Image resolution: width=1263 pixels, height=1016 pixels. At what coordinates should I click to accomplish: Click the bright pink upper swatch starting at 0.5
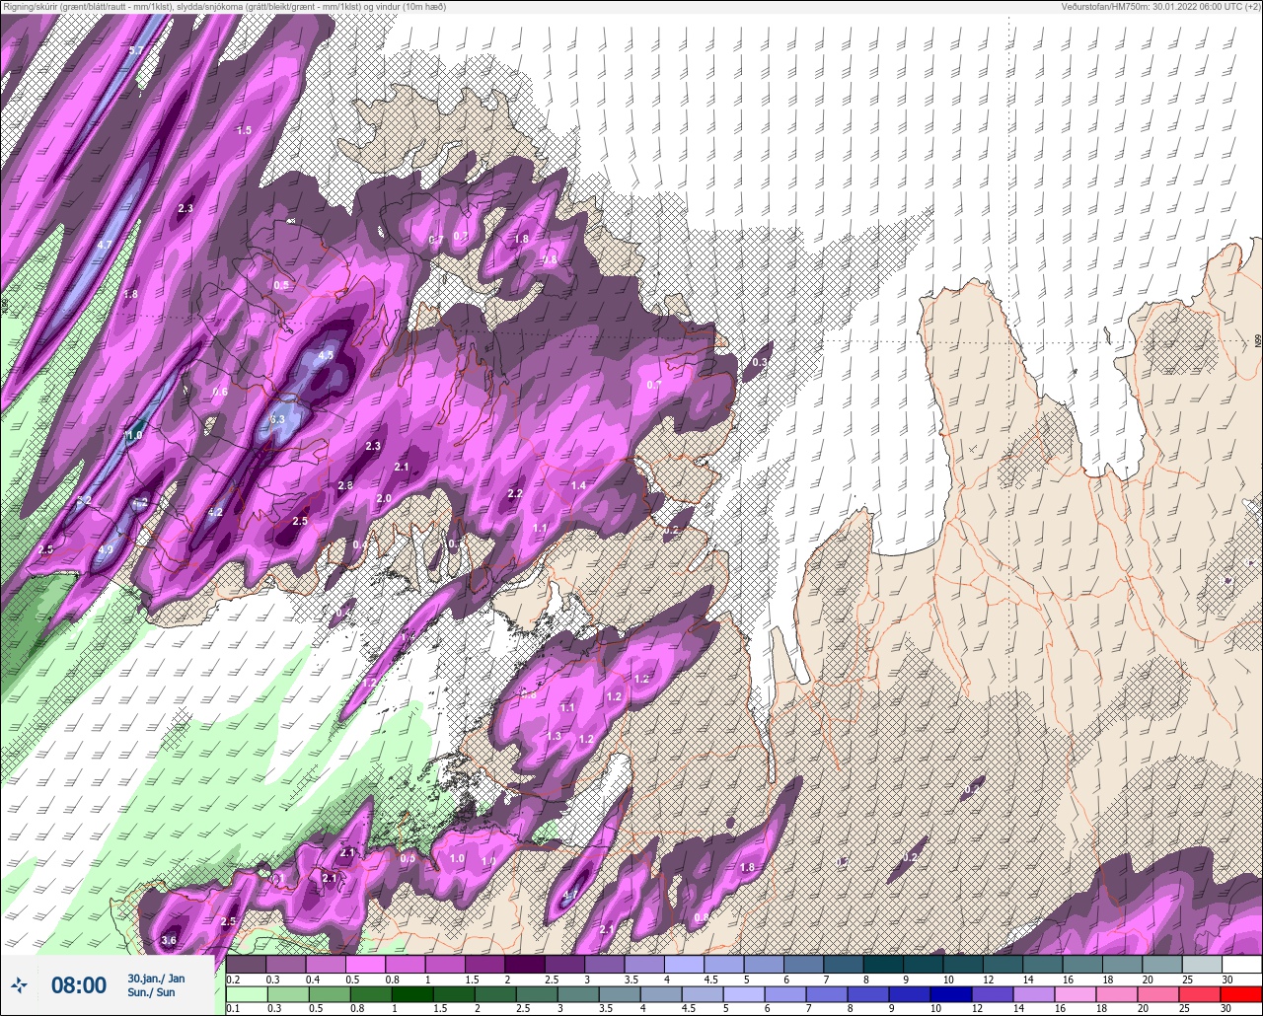point(366,964)
